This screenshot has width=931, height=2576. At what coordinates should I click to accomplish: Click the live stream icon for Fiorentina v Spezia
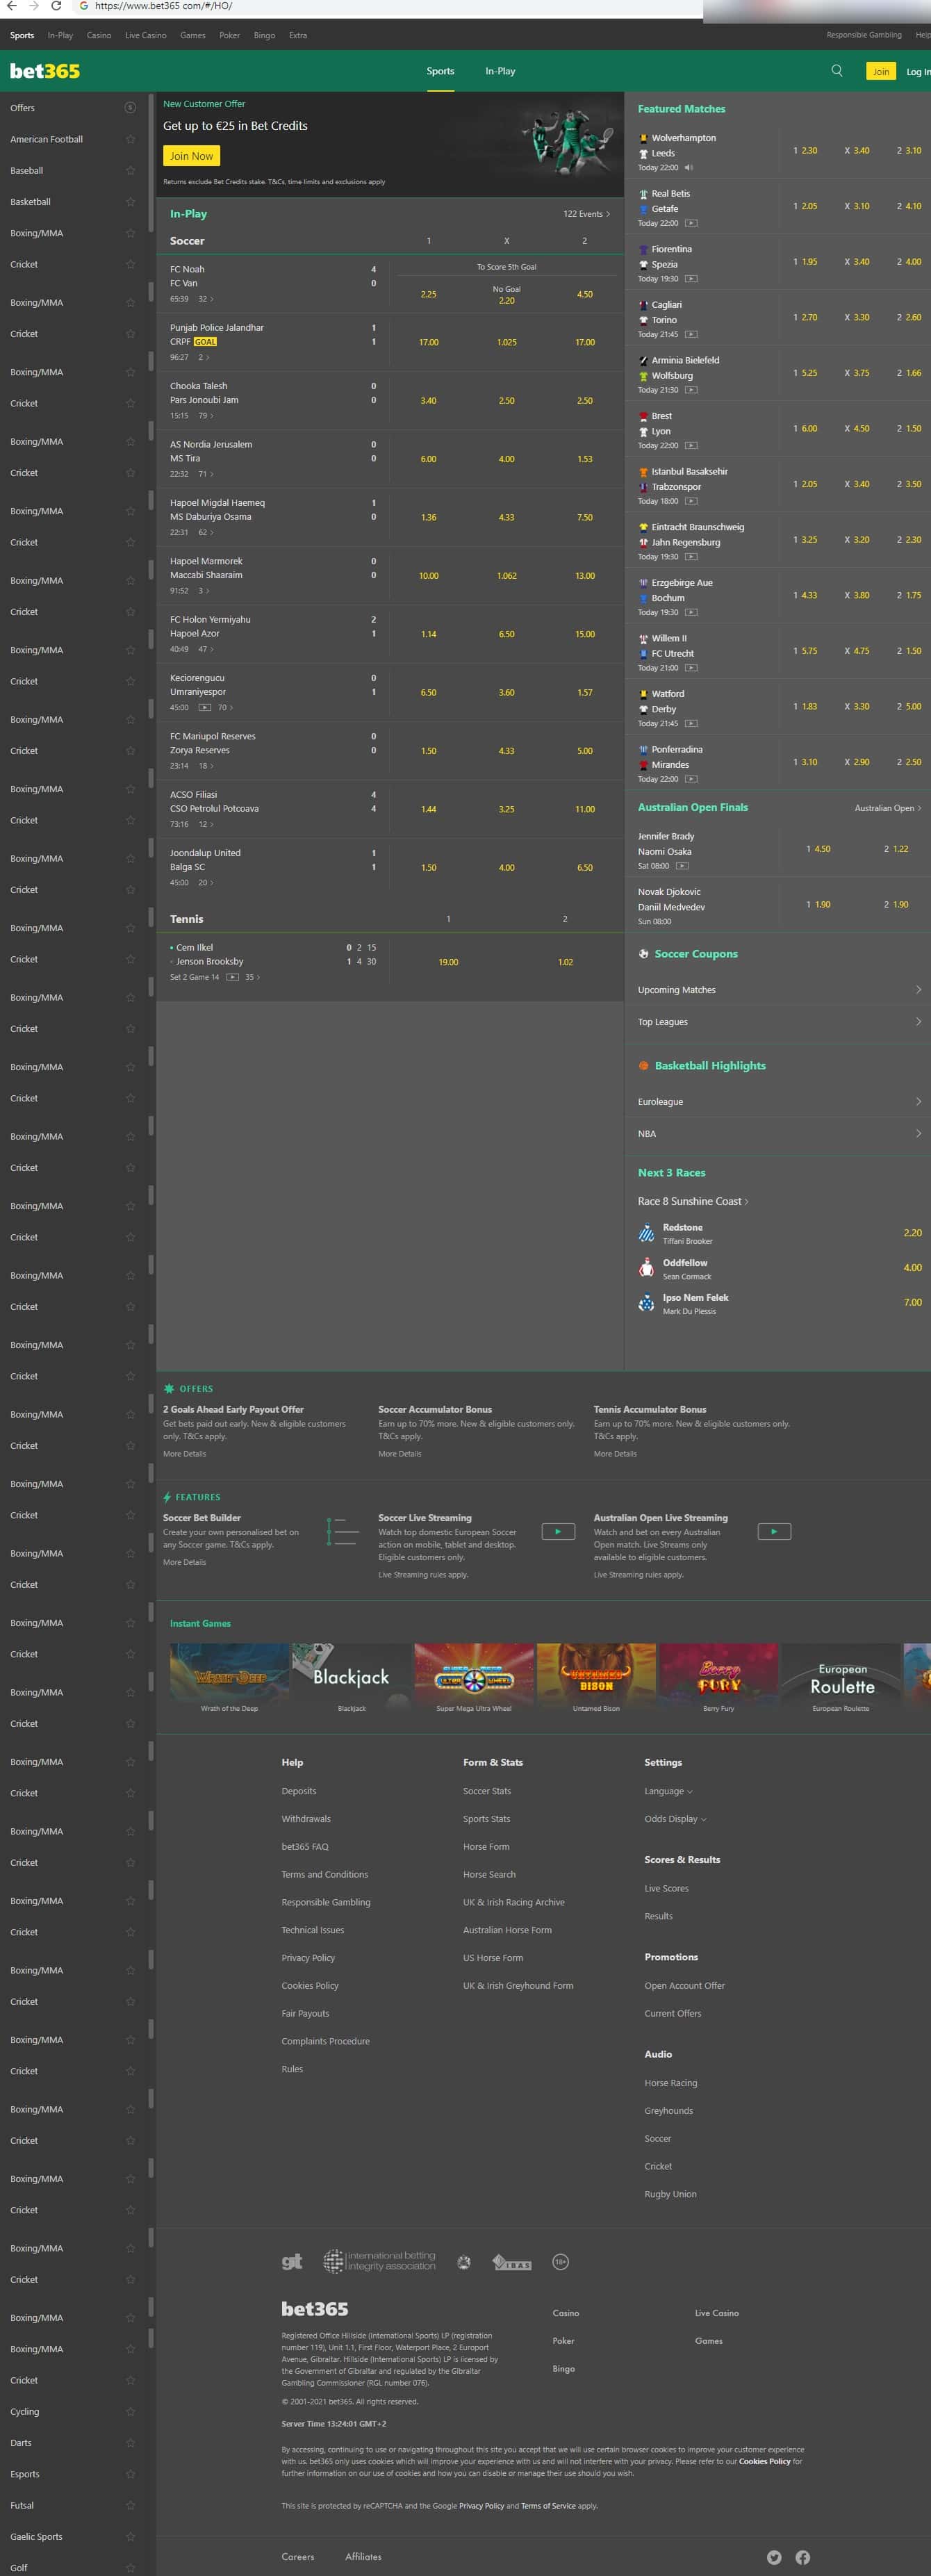[x=691, y=279]
